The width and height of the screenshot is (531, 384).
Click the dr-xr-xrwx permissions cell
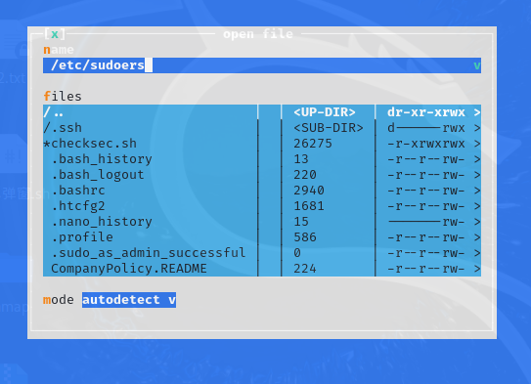click(x=426, y=112)
